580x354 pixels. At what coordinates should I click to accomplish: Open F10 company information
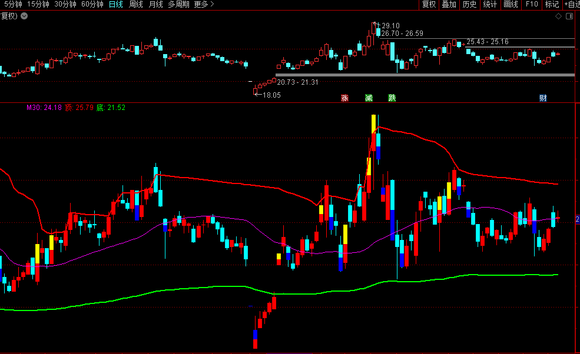click(532, 5)
